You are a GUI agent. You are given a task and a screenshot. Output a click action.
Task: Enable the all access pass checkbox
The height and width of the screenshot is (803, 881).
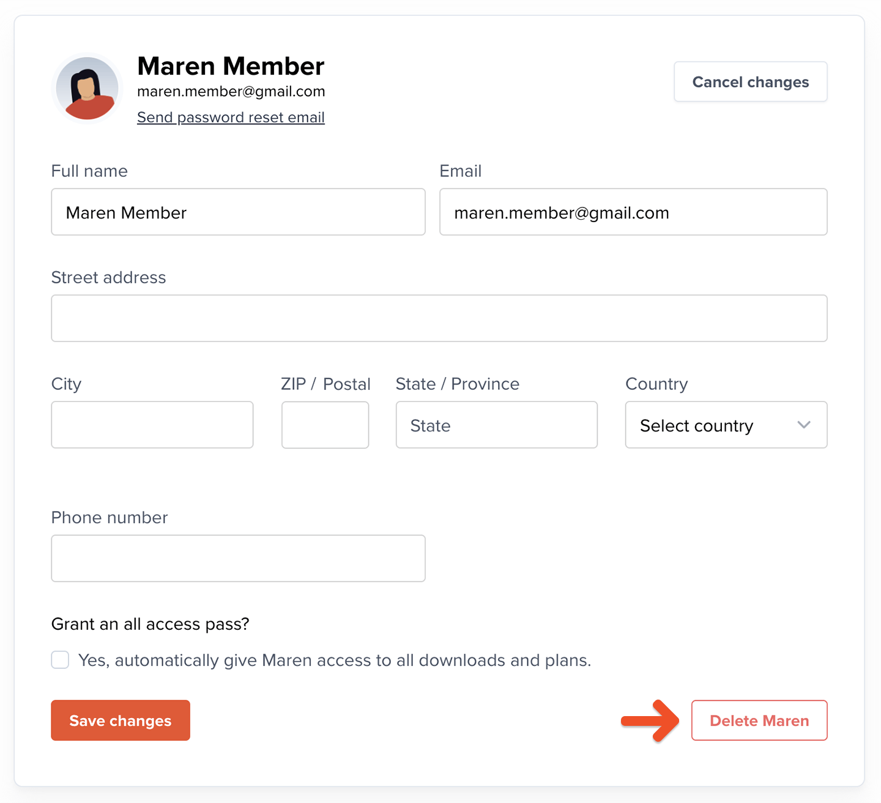click(x=60, y=660)
